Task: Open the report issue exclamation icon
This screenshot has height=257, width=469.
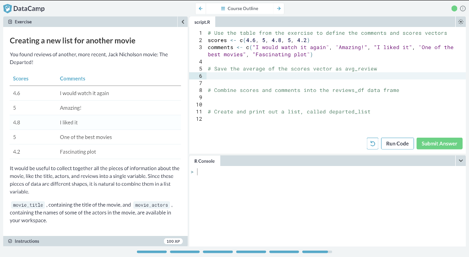Action: point(463,8)
